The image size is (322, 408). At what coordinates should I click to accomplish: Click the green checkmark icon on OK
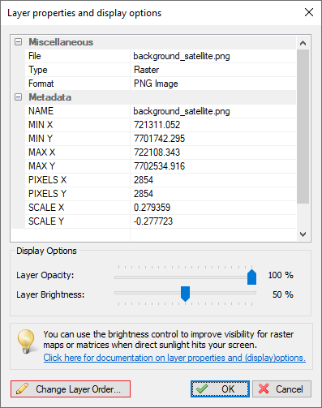202,389
